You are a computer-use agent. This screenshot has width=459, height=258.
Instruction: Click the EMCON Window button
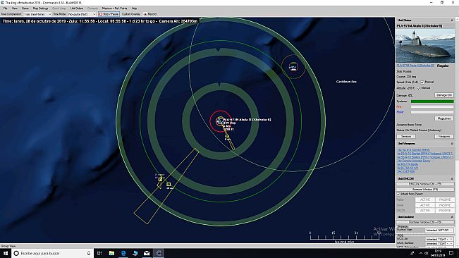pyautogui.click(x=425, y=184)
